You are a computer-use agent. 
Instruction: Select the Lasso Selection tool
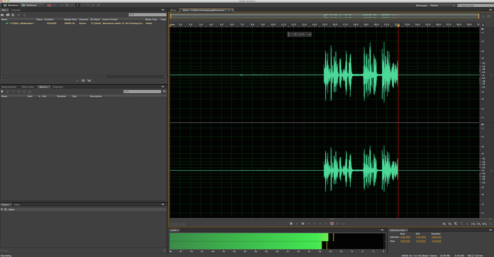[x=88, y=5]
